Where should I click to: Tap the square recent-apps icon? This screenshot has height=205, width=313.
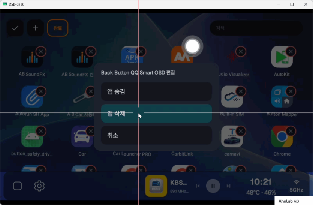tap(18, 186)
